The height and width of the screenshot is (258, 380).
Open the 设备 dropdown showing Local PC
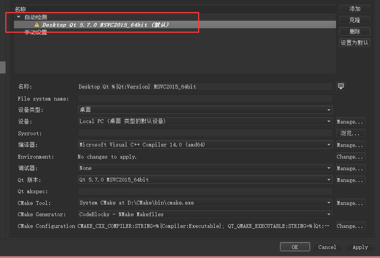tap(205, 121)
